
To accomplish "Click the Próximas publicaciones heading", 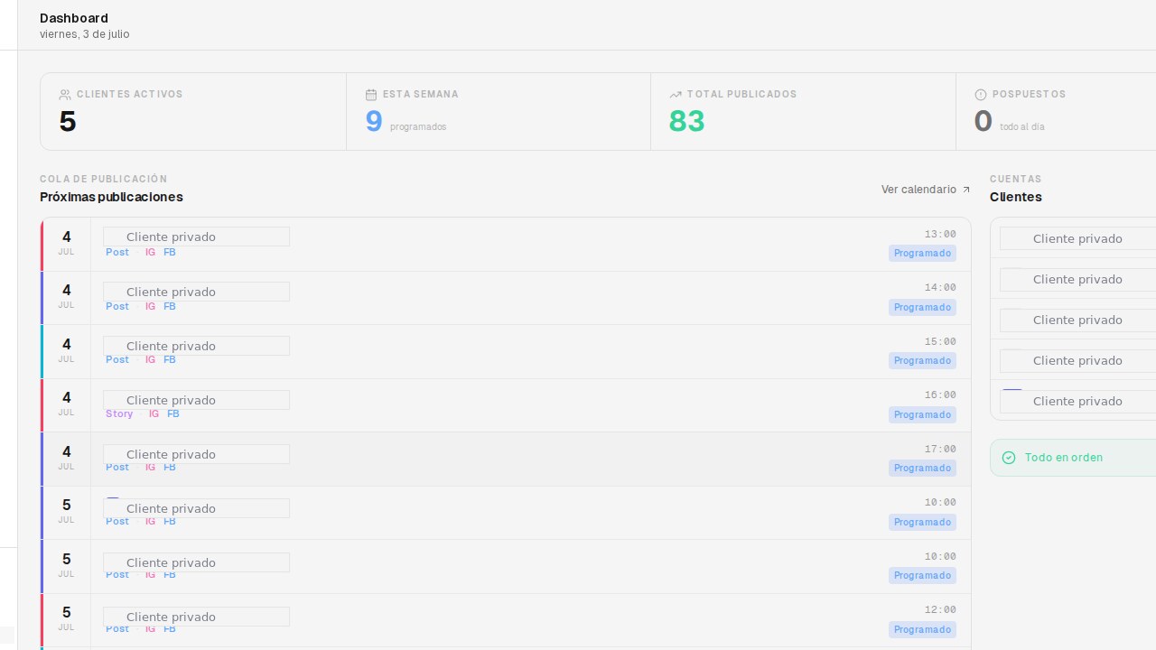I will coord(111,197).
